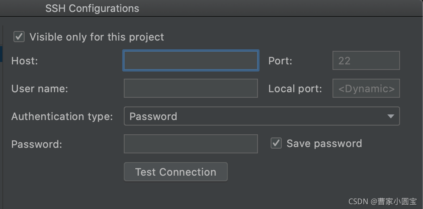Click the Host: label
423x209 pixels.
click(x=25, y=61)
